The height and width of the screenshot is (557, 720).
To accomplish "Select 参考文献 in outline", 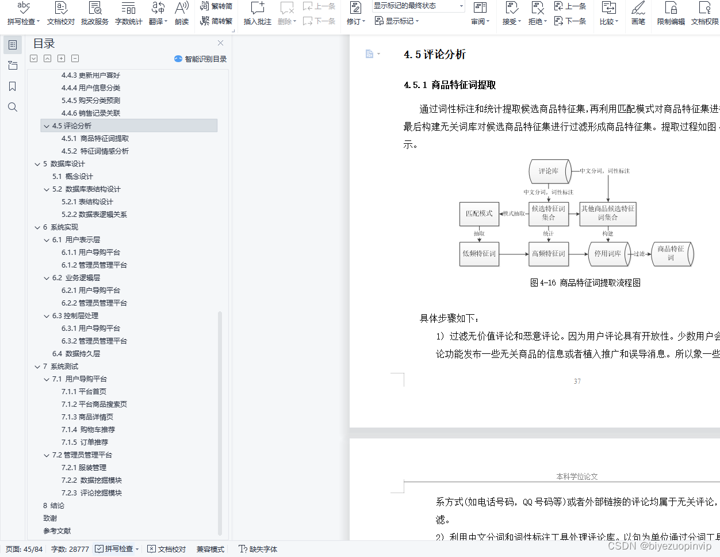I will point(57,531).
